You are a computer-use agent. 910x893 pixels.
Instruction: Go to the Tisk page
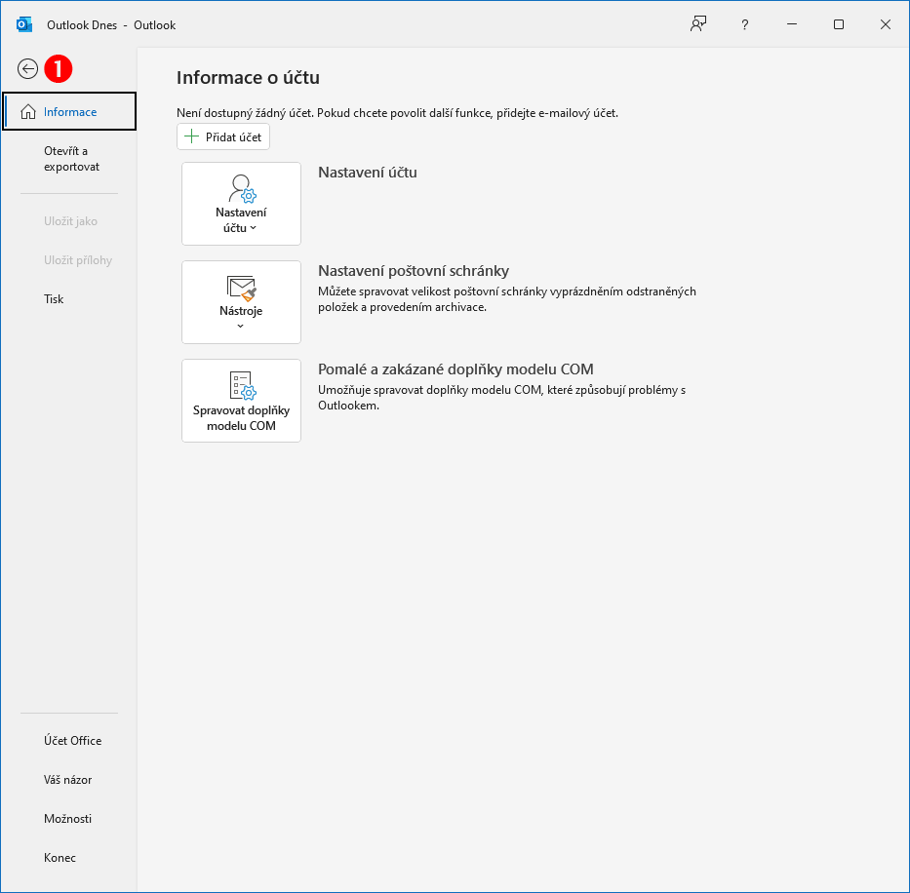click(54, 299)
